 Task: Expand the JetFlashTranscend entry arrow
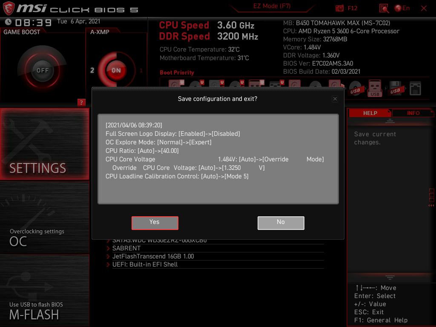coord(109,256)
